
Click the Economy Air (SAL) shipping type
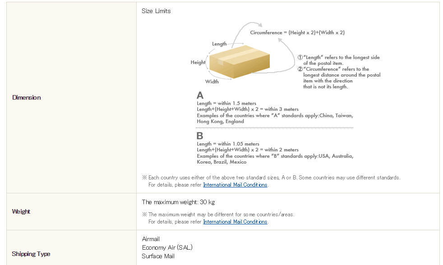(x=167, y=247)
